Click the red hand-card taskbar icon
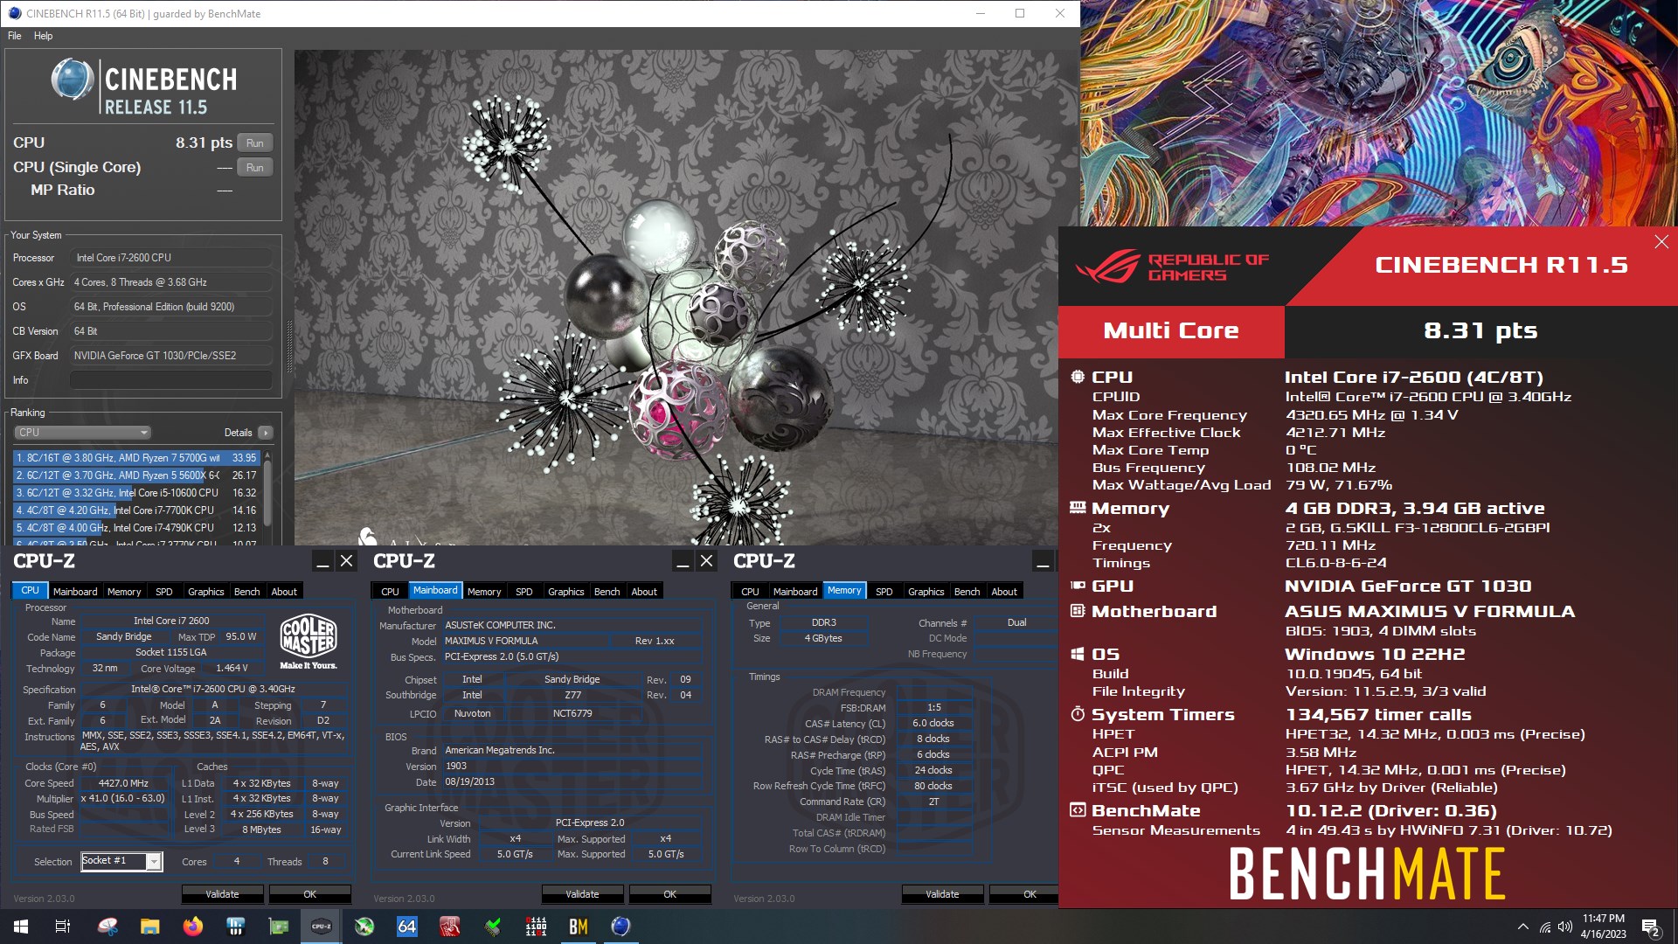Screen dimensions: 1678x944 (x=450, y=927)
